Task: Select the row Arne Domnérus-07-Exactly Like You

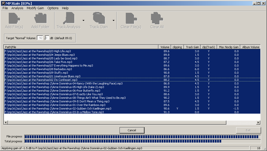Action: [132, 94]
